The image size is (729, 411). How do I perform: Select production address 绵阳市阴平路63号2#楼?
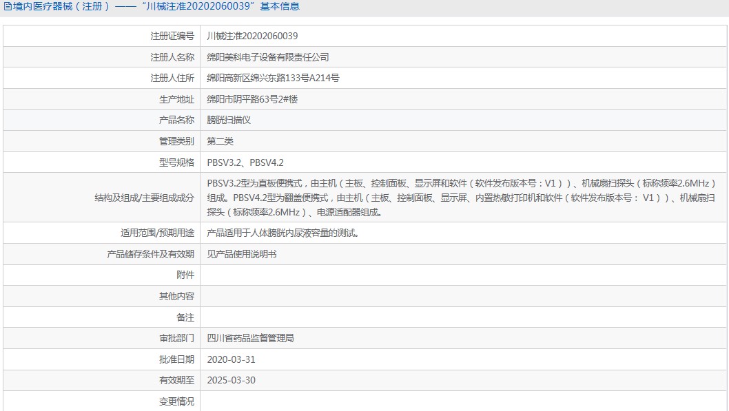click(252, 99)
